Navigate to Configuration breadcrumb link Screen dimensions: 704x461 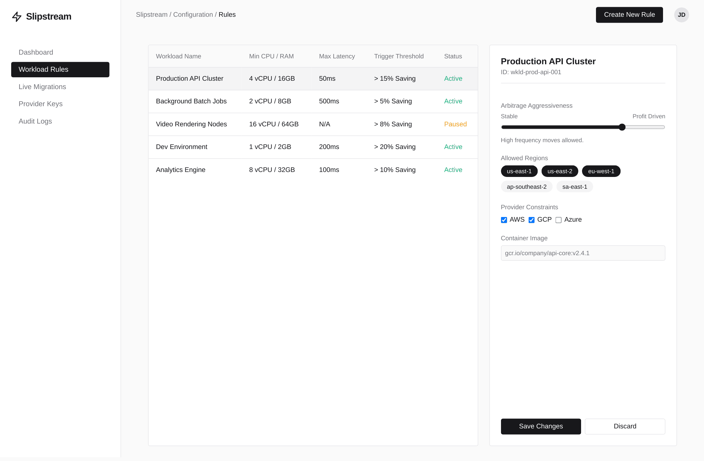(193, 15)
